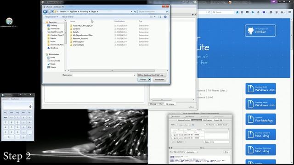Click Skype in the breadcrumb path
This screenshot has height=165, width=294.
tap(94, 11)
